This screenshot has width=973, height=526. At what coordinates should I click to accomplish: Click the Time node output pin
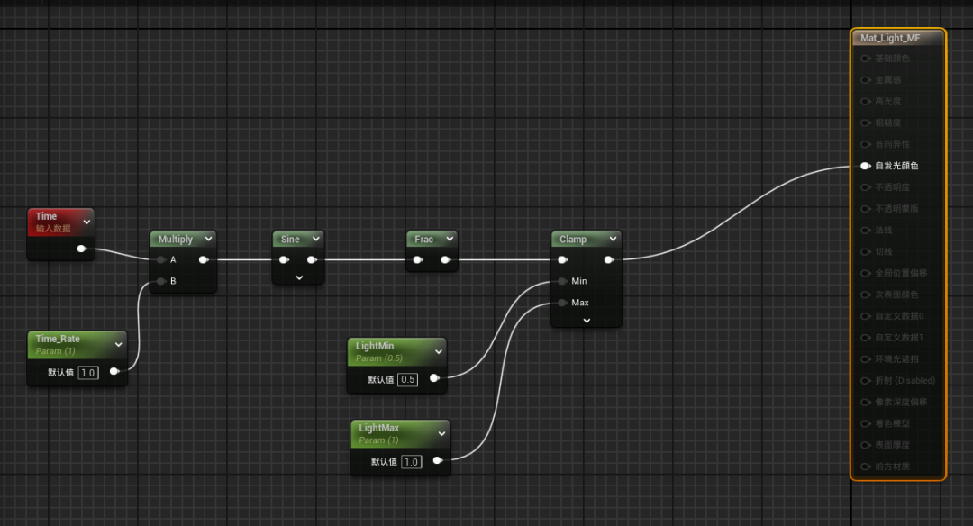(81, 249)
